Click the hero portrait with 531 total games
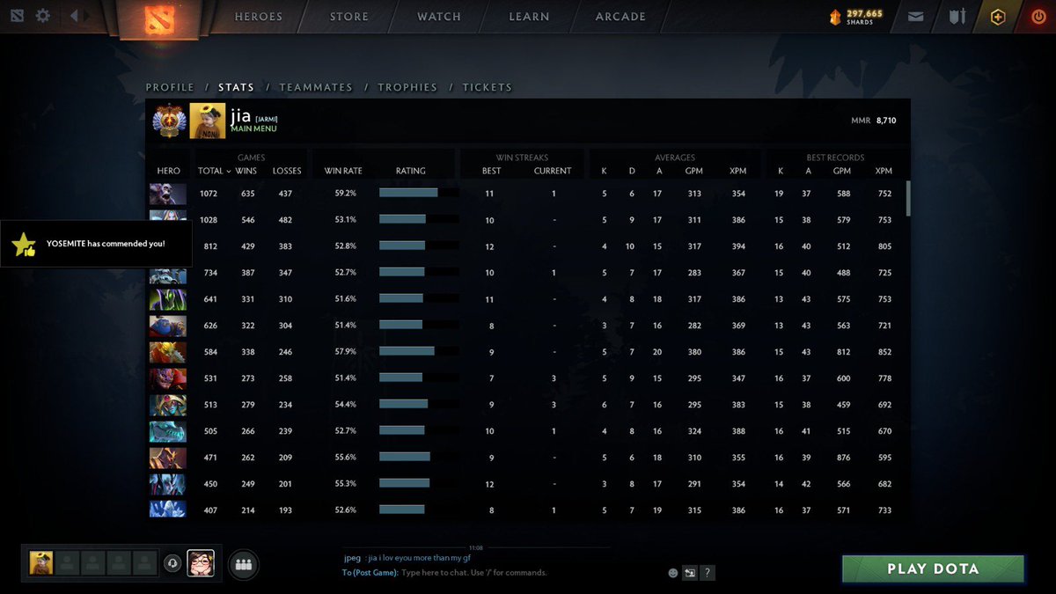This screenshot has height=594, width=1056. (x=167, y=378)
